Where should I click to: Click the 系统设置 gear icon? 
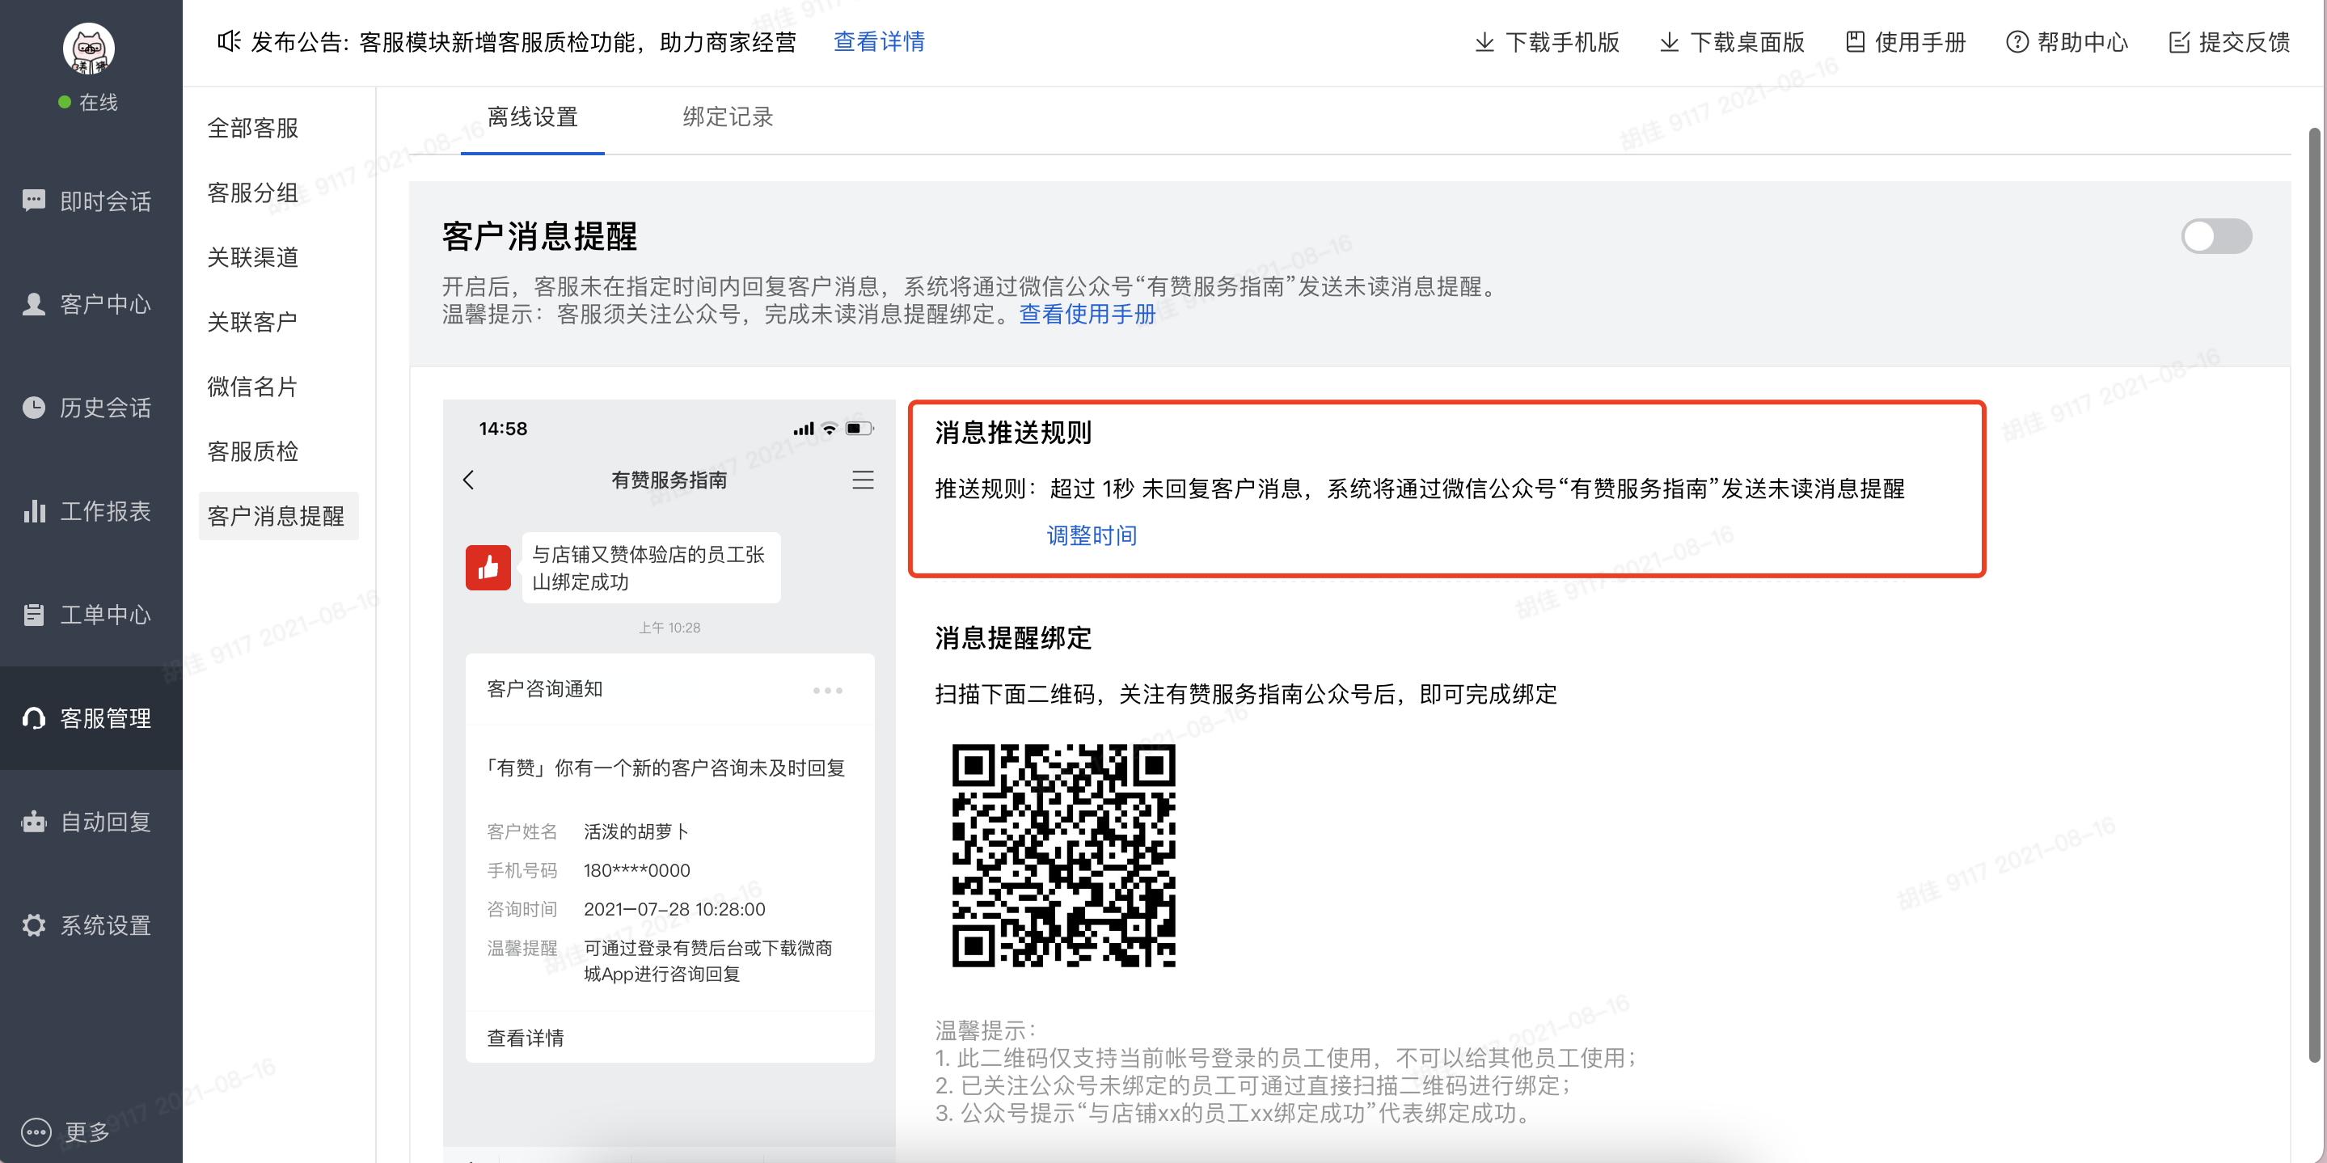coord(34,925)
